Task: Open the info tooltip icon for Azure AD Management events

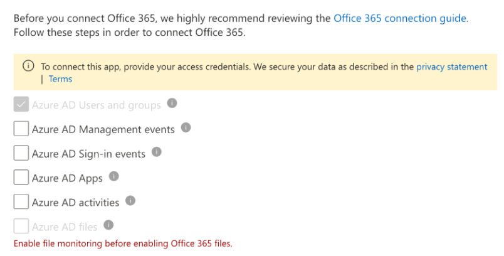Action: [186, 127]
